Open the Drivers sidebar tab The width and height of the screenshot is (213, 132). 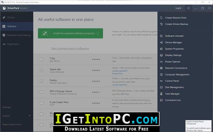click(x=11, y=17)
